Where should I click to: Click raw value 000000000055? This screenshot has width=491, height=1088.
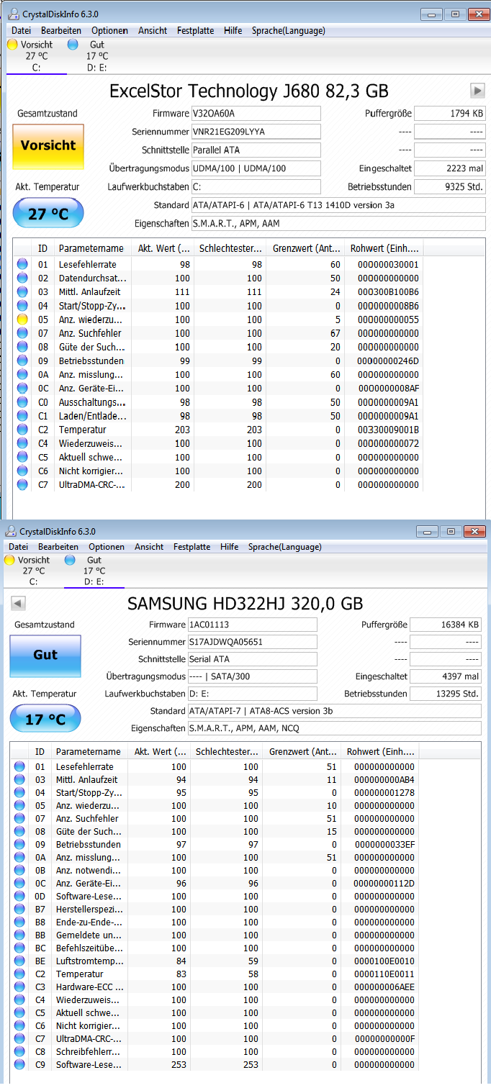388,319
